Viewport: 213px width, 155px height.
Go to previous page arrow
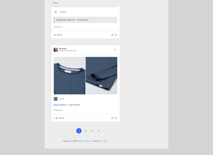pyautogui.click(x=72, y=131)
